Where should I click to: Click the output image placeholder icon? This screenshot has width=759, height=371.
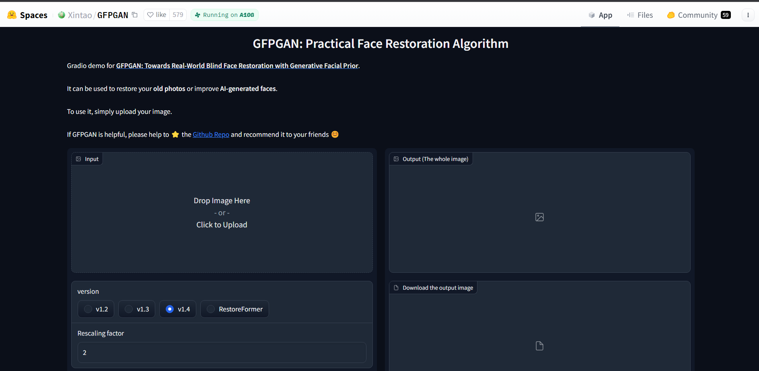[x=539, y=217]
